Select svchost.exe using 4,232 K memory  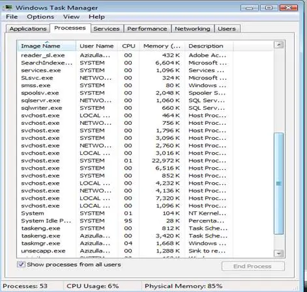point(124,183)
